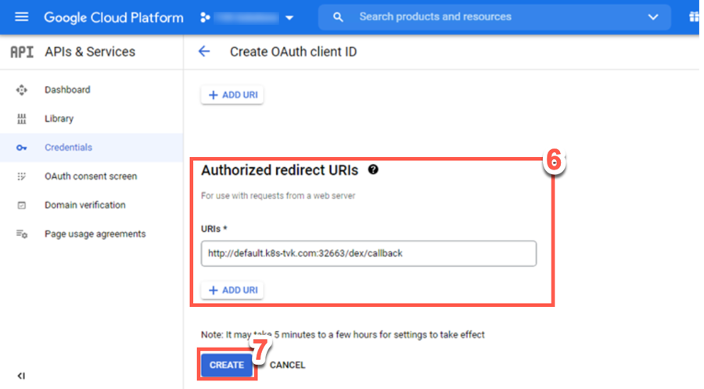This screenshot has height=389, width=704.
Task: Click the redirect URIs text field
Action: click(368, 254)
